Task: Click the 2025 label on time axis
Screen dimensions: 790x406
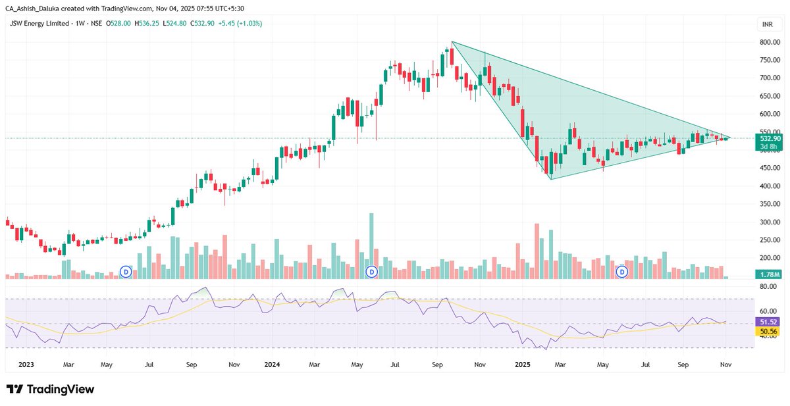Action: point(523,363)
